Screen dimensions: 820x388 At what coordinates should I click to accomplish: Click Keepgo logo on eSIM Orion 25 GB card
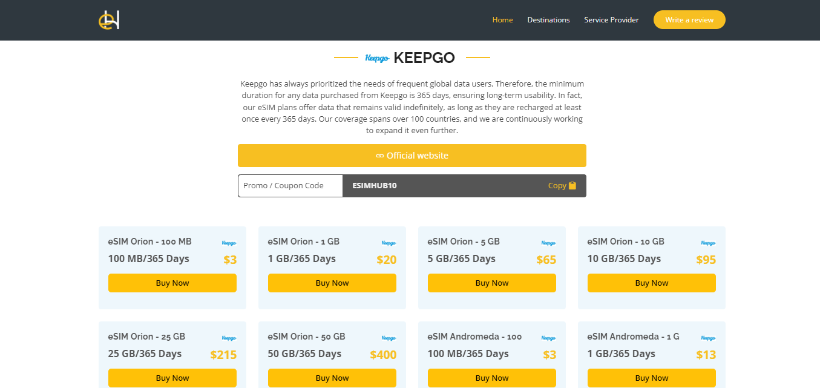[x=229, y=338]
